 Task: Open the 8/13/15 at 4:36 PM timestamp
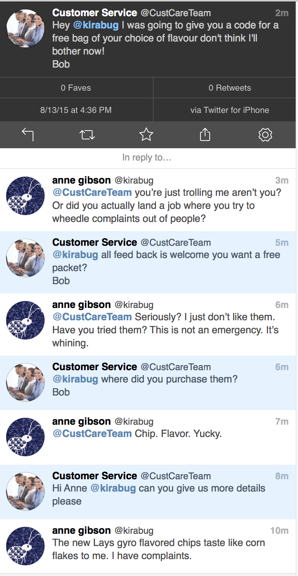76,110
